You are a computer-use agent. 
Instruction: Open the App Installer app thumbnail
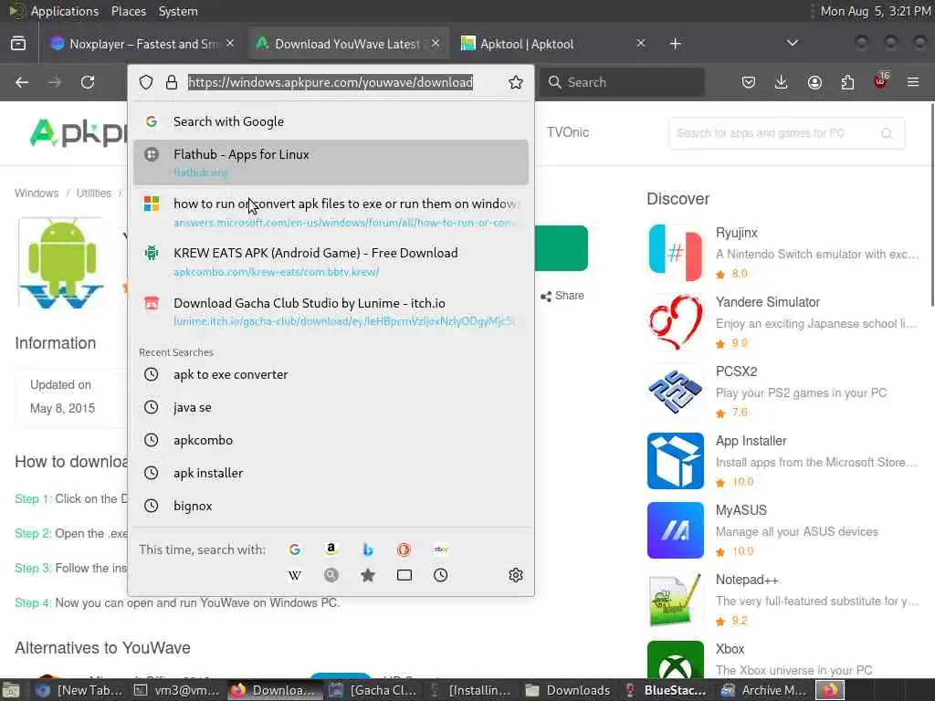pyautogui.click(x=676, y=461)
